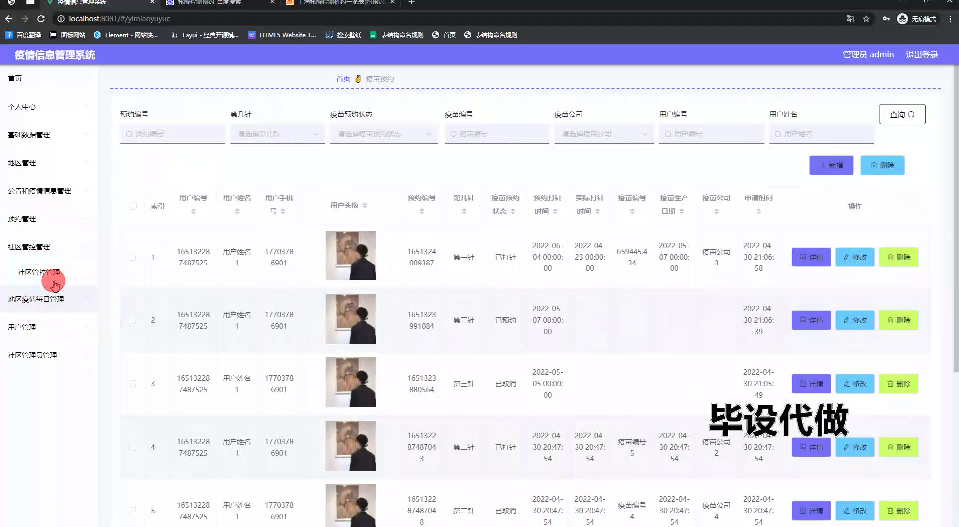The height and width of the screenshot is (527, 959).
Task: Open 首页 in the sidebar
Action: (47, 78)
